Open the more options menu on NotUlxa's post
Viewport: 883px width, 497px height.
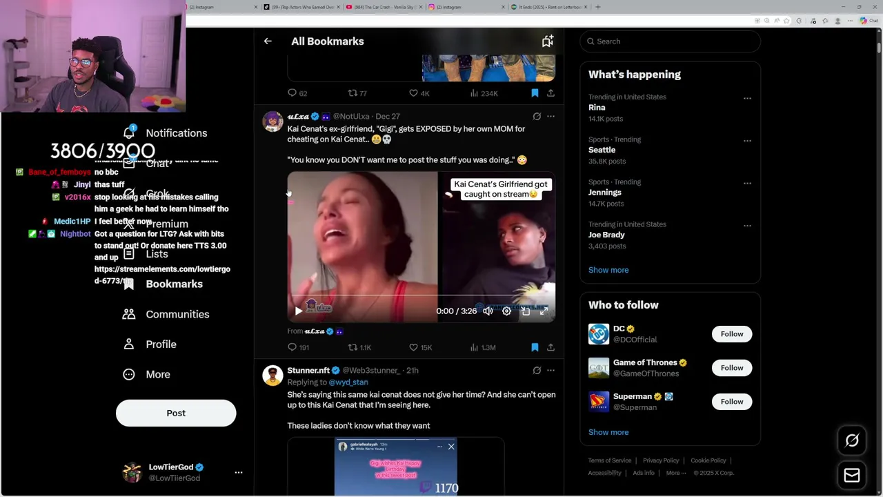coord(550,117)
